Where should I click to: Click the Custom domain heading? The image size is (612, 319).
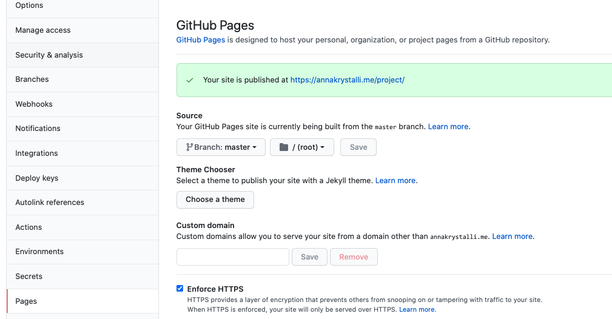[205, 225]
